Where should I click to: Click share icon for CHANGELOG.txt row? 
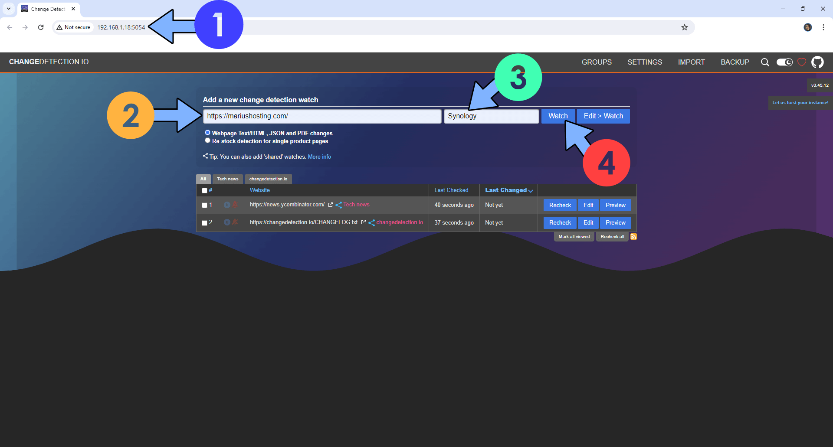click(371, 223)
